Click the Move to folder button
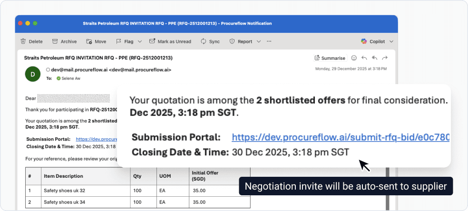 tap(96, 41)
